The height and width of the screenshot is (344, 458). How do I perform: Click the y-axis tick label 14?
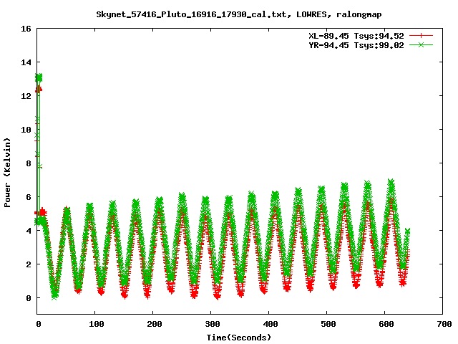click(x=26, y=62)
